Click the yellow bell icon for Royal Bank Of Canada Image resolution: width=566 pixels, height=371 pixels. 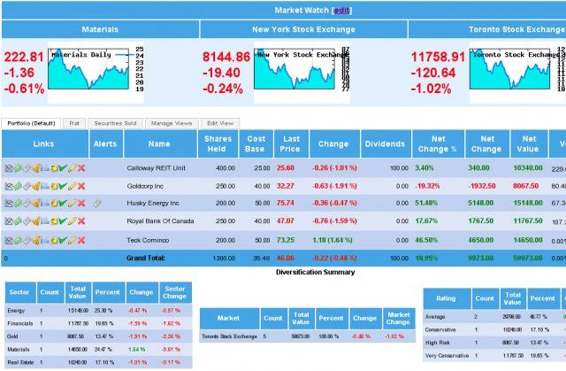click(35, 220)
